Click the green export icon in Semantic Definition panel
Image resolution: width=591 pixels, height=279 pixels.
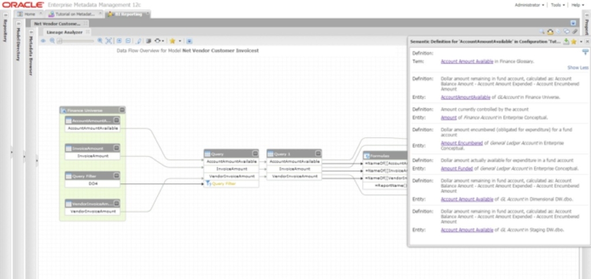(566, 42)
